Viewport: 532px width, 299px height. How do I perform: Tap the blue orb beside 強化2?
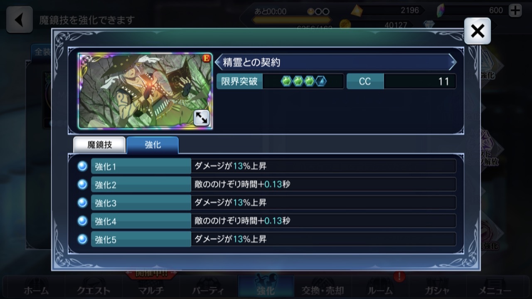click(83, 184)
